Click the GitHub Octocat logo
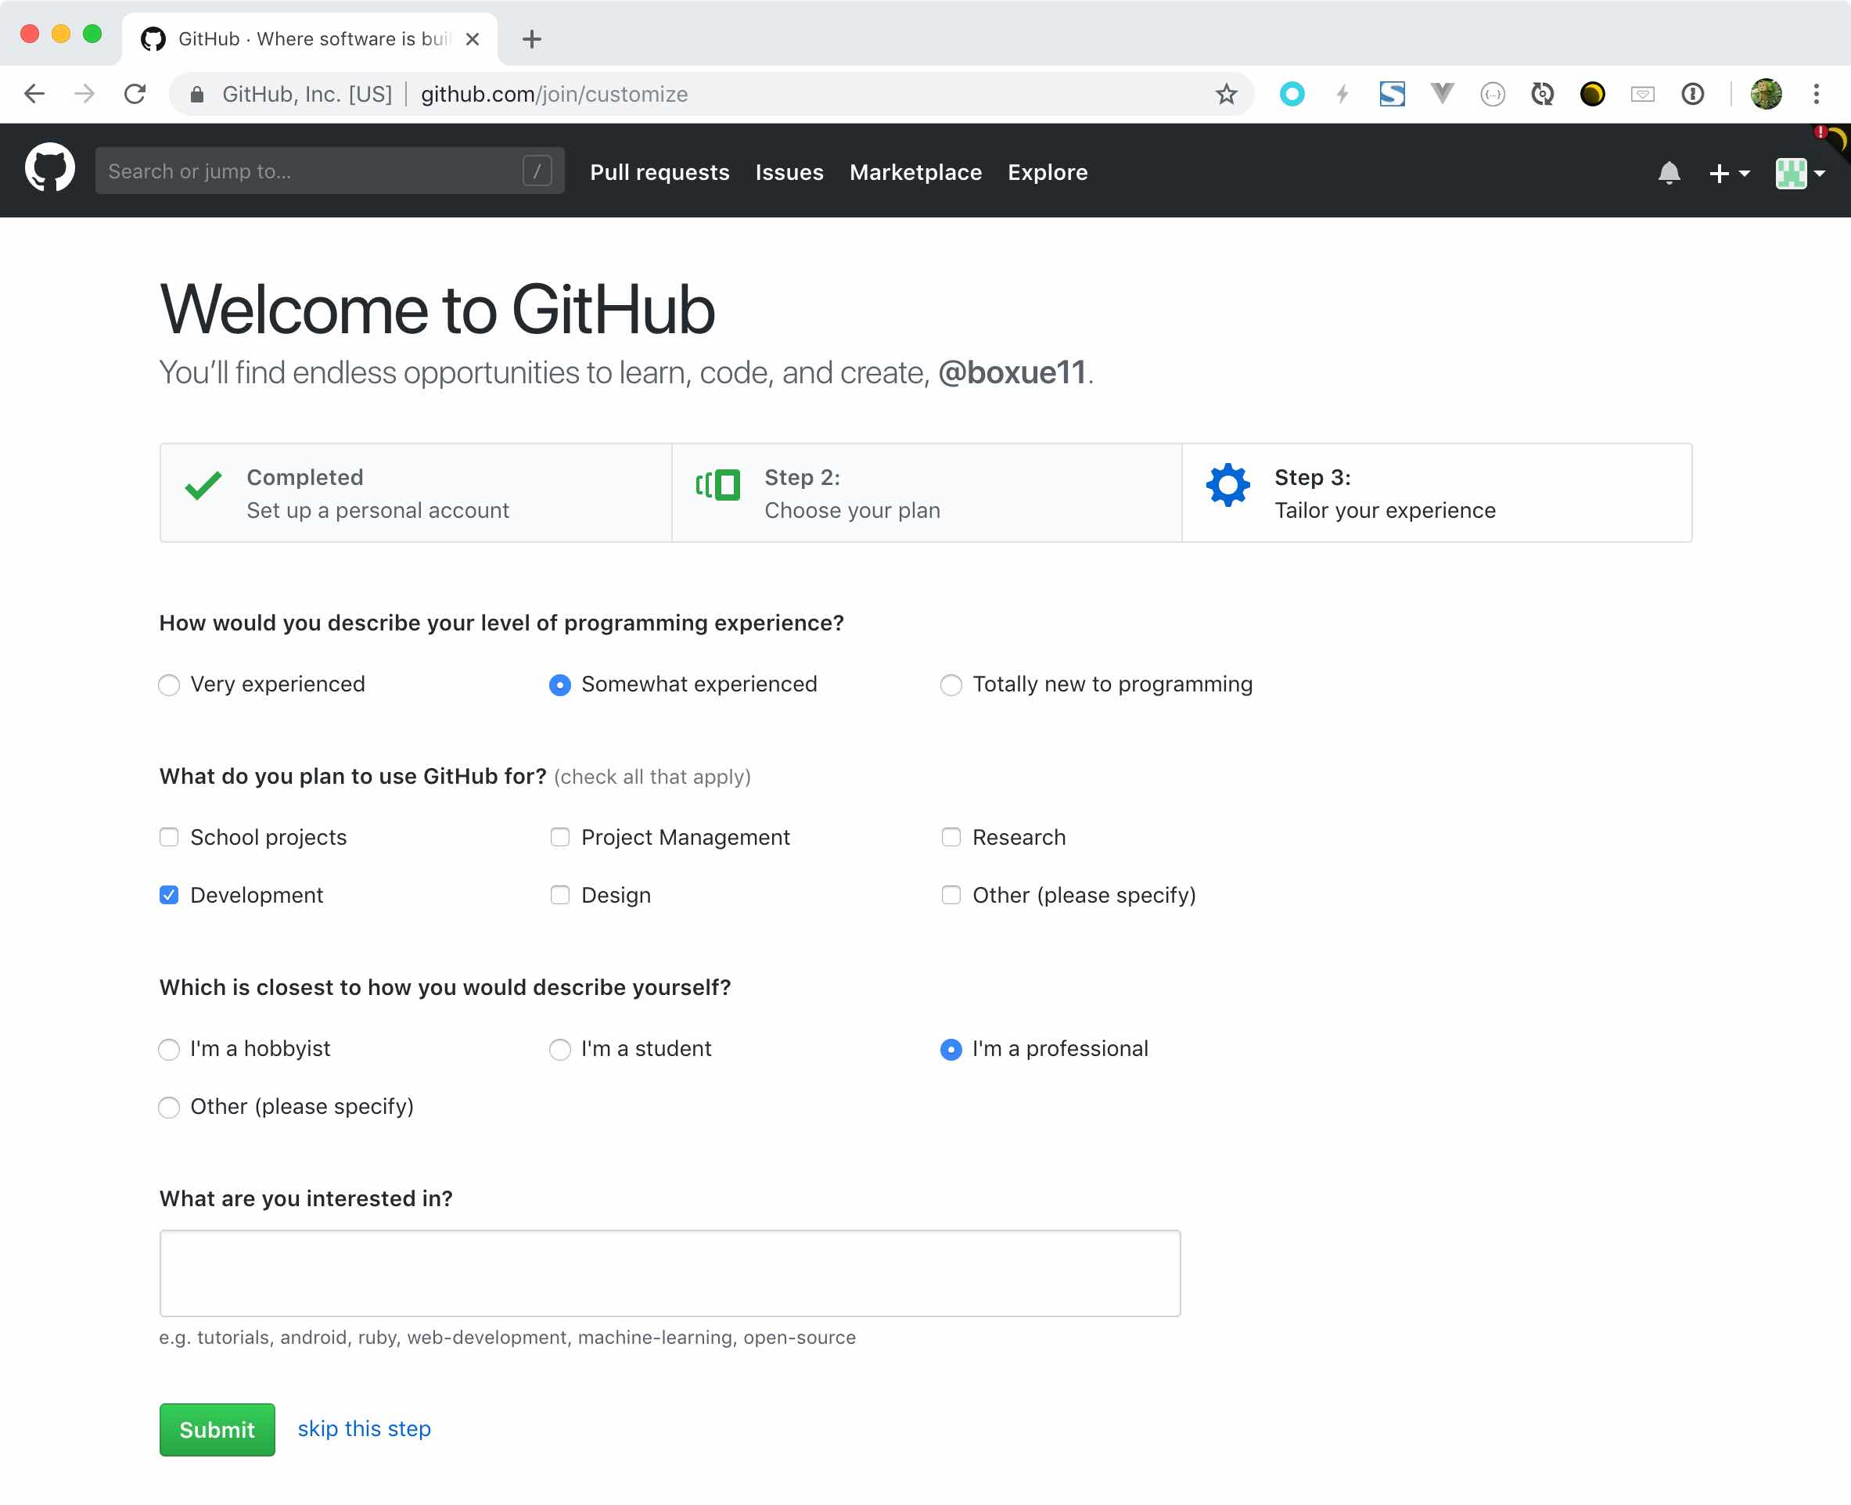Screen dimensions: 1851x1505 pos(49,169)
